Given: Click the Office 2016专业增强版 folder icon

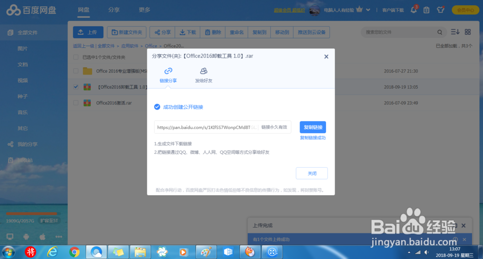Looking at the screenshot, I should [87, 71].
